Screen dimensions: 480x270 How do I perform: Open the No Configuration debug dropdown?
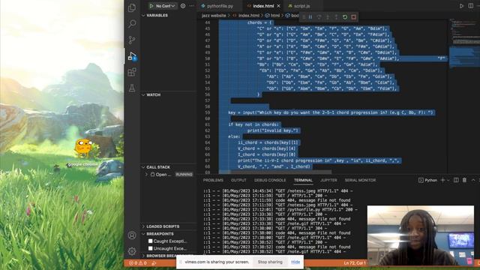pos(165,6)
